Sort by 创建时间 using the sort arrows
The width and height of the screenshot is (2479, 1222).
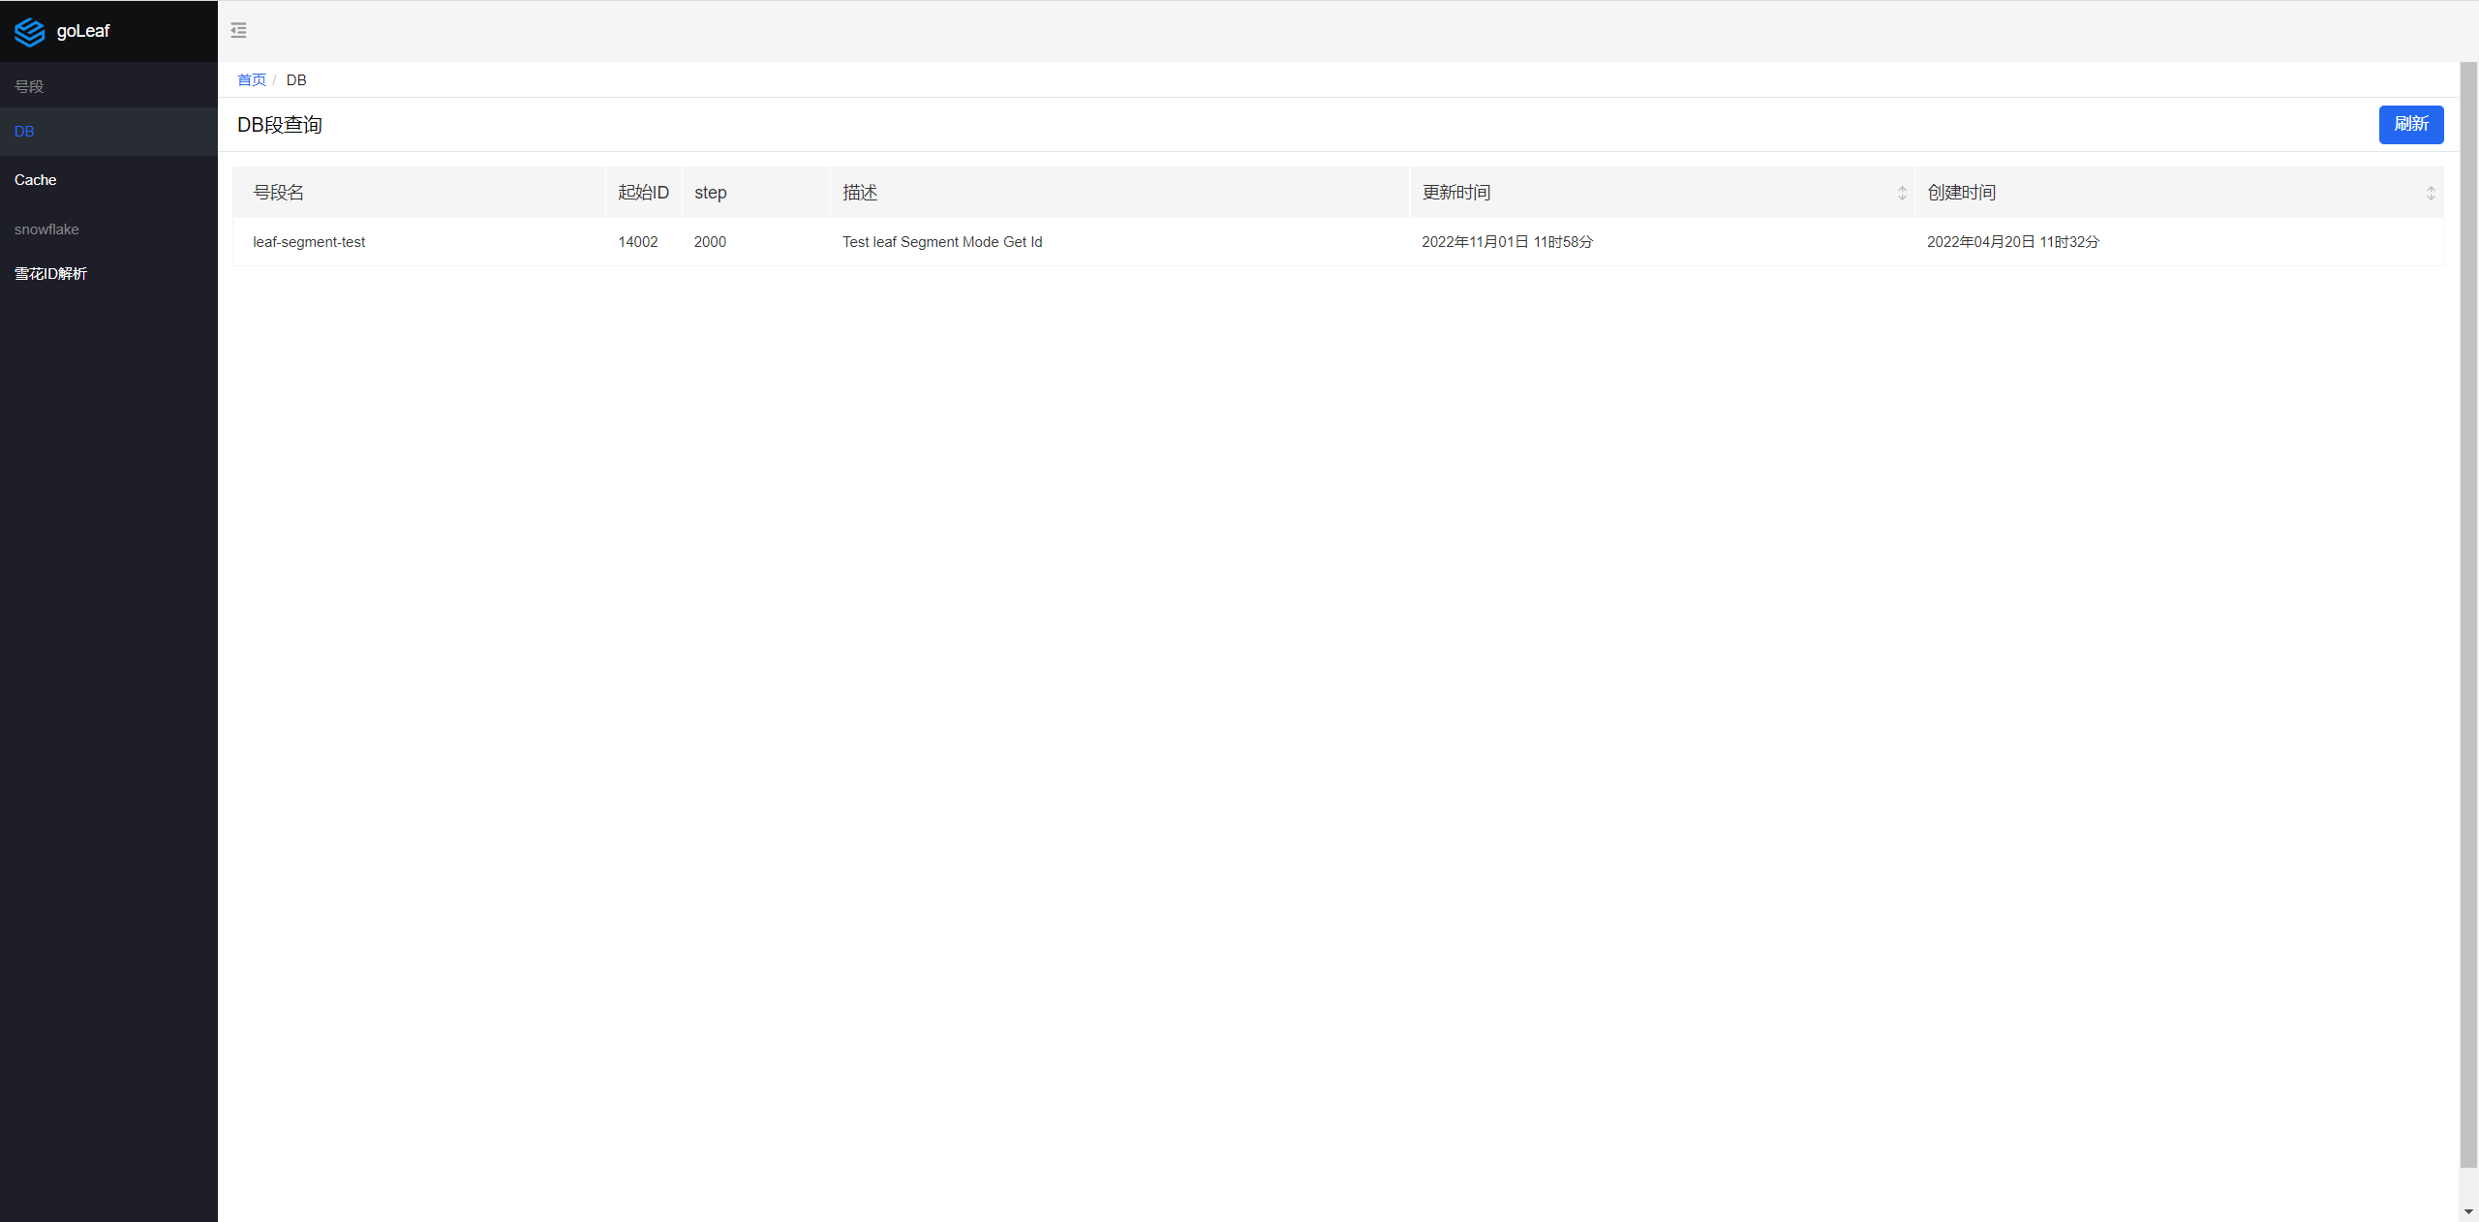point(2431,193)
